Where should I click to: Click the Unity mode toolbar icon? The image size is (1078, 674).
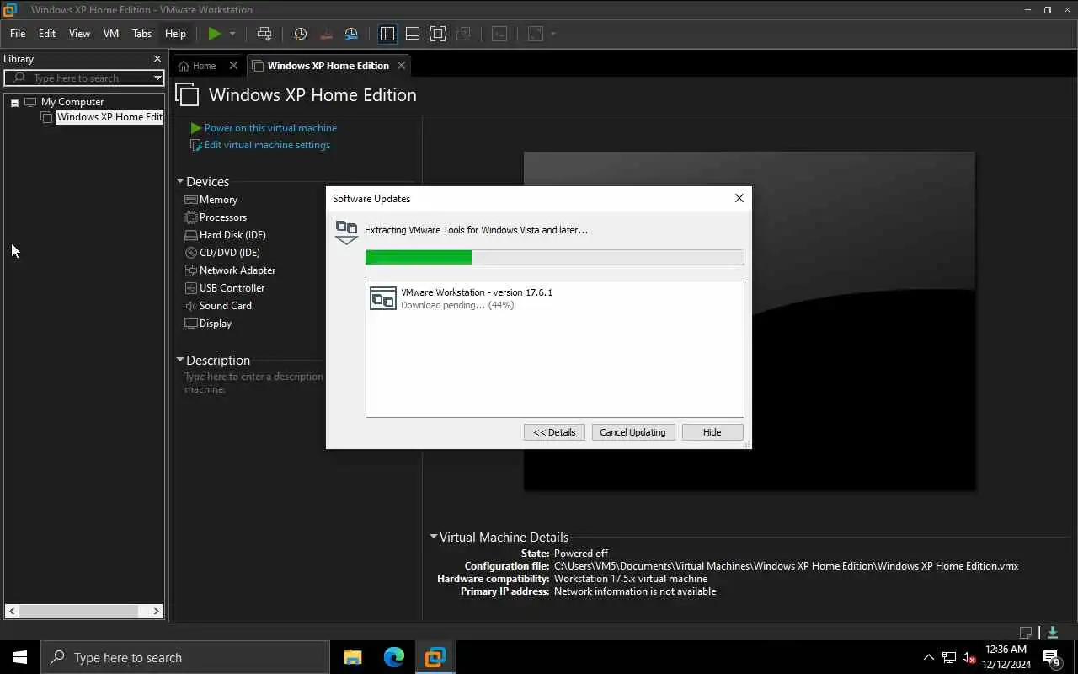[x=463, y=34]
